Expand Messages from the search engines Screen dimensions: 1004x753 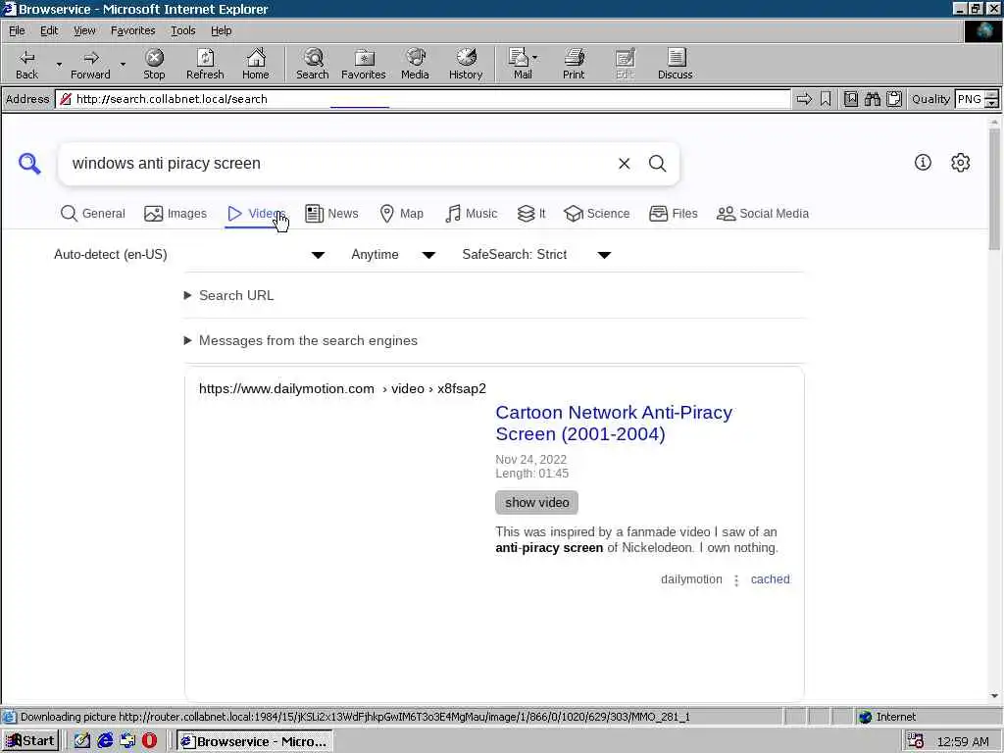point(301,340)
